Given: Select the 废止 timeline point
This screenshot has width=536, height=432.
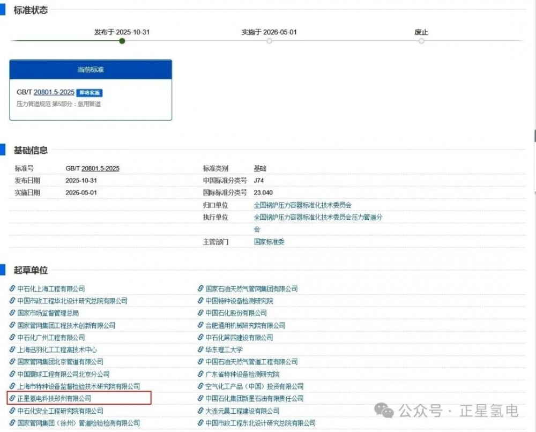Looking at the screenshot, I should tap(421, 41).
